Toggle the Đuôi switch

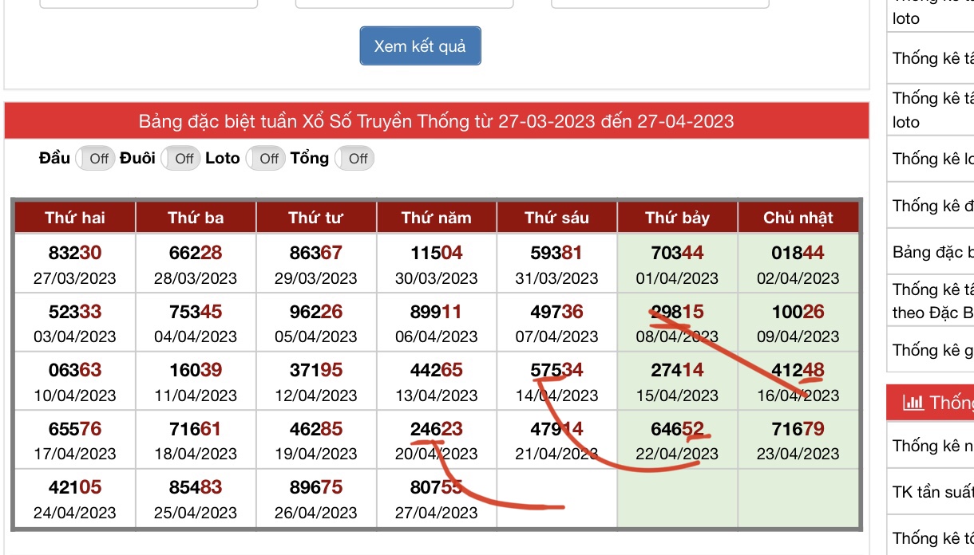(181, 159)
